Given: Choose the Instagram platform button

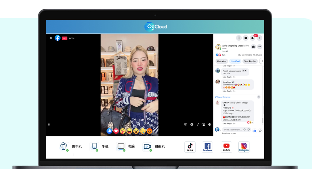Looking at the screenshot, I should (x=244, y=147).
